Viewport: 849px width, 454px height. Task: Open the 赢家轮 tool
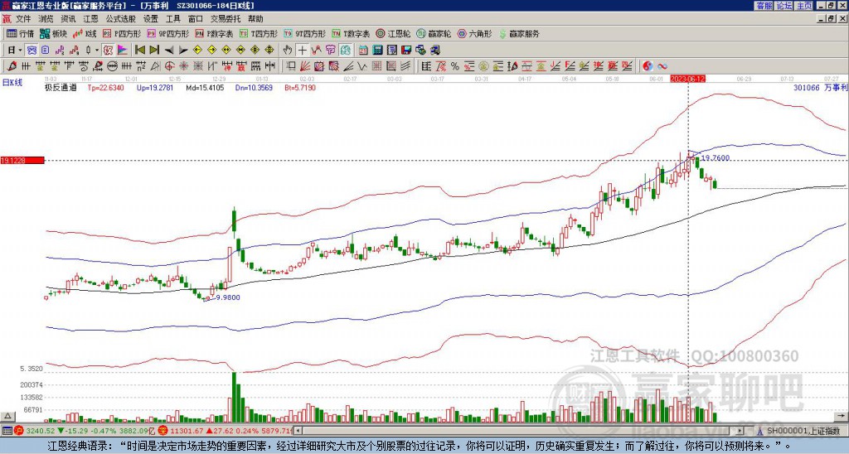tap(434, 33)
